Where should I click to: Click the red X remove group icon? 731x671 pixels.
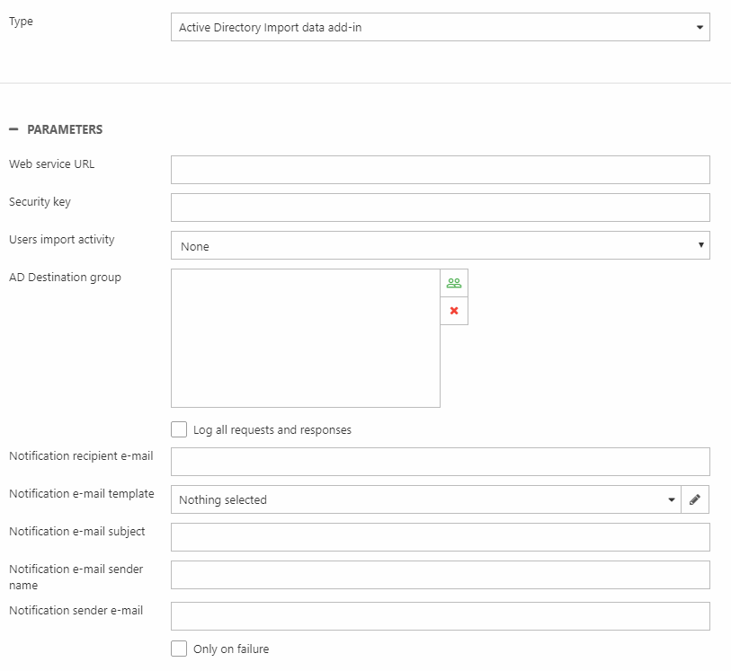point(454,311)
